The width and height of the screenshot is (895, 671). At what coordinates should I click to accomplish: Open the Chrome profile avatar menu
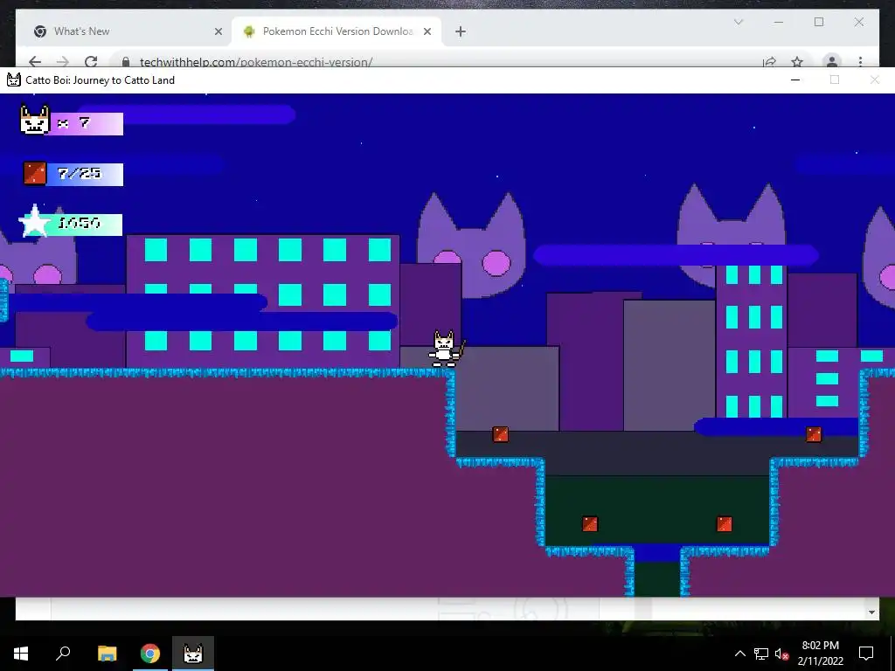(x=832, y=62)
